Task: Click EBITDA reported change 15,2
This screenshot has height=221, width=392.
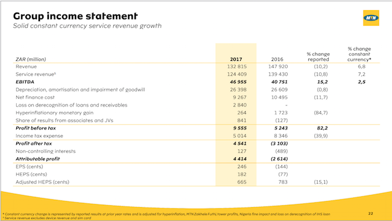Action: tap(323, 82)
